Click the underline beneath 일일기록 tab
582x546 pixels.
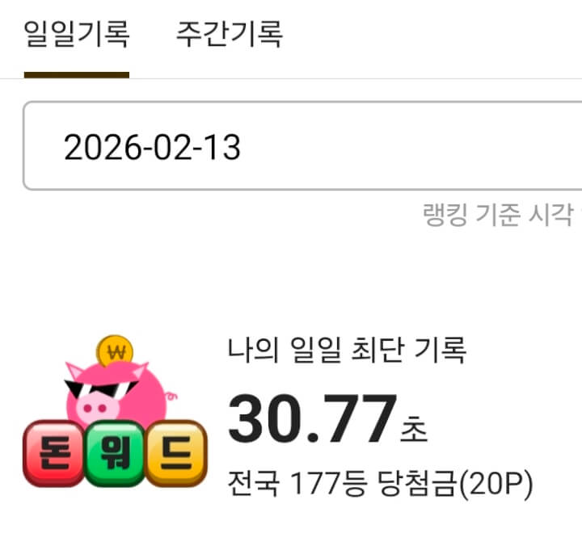pos(77,75)
